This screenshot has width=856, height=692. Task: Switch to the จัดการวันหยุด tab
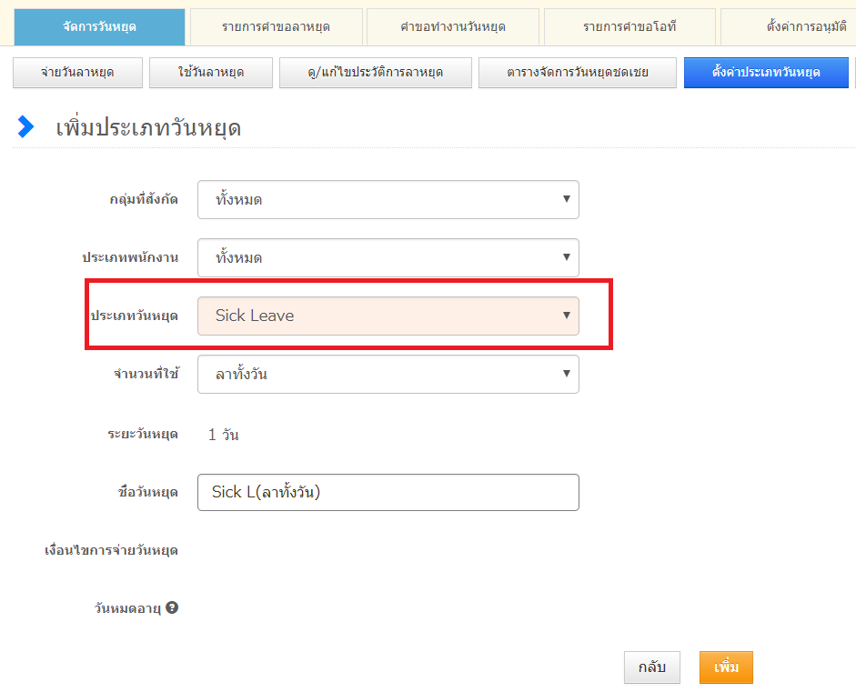click(99, 26)
